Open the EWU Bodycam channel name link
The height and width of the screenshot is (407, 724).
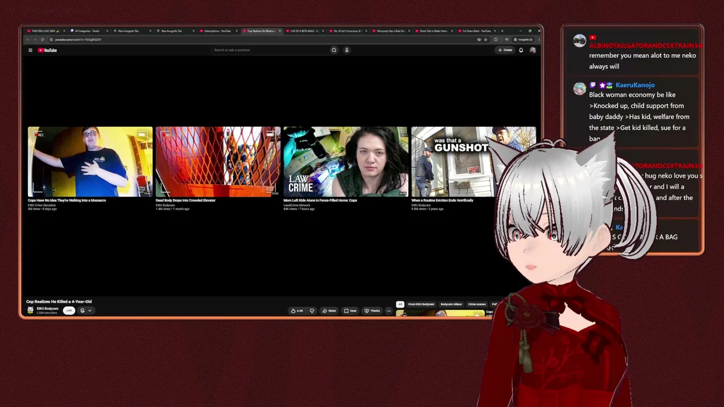48,309
